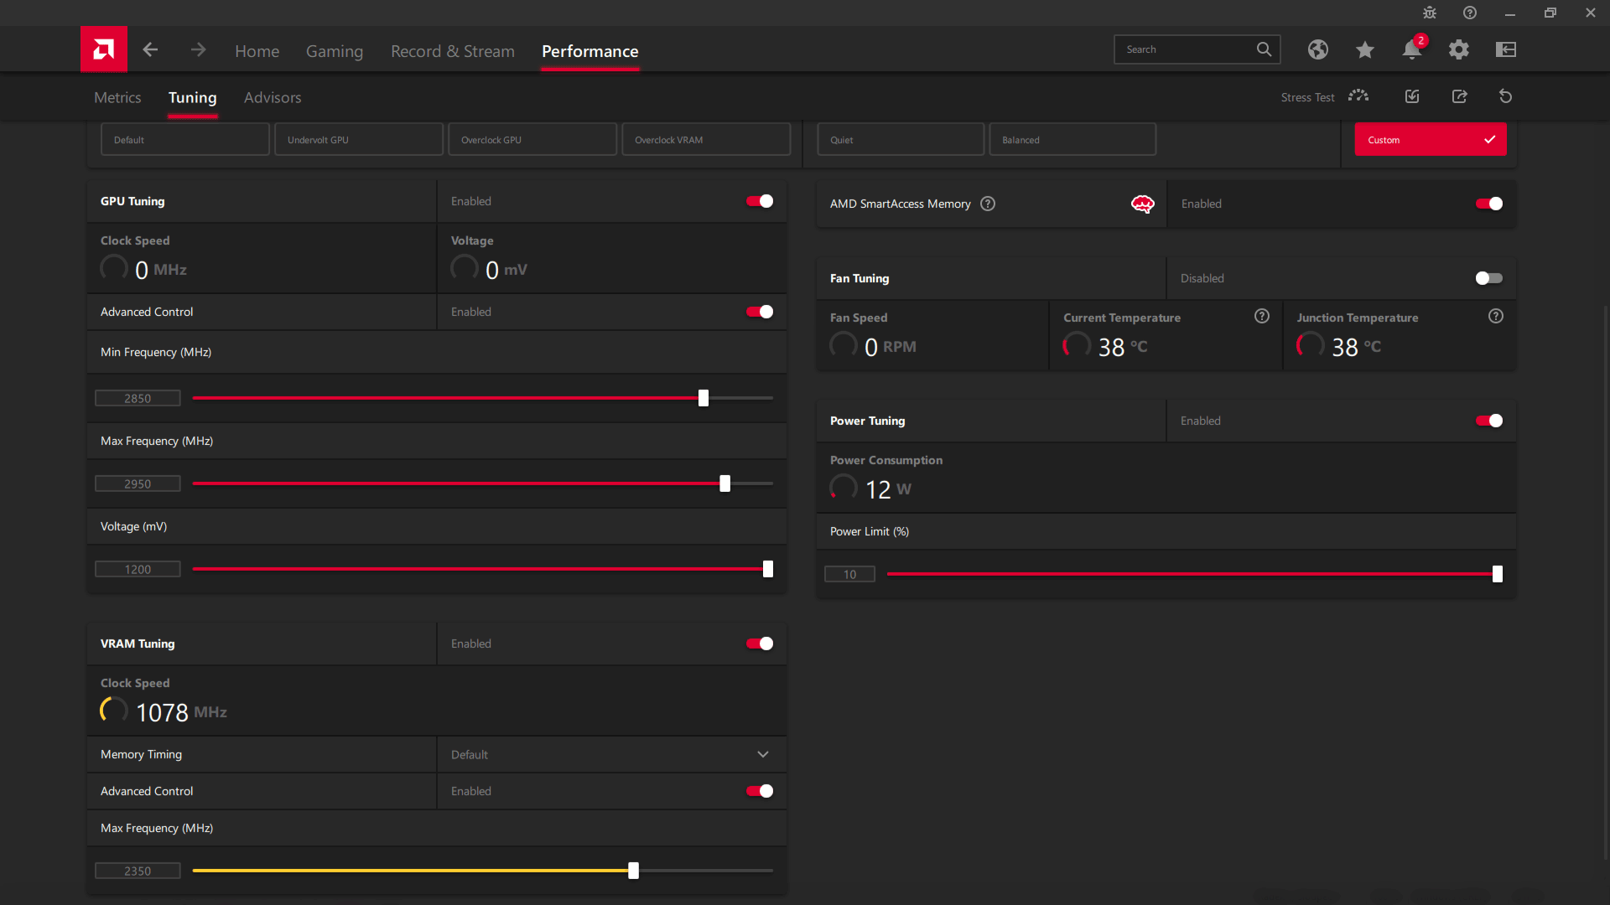Start Stress Test gauge icon
The width and height of the screenshot is (1610, 905).
pyautogui.click(x=1358, y=96)
